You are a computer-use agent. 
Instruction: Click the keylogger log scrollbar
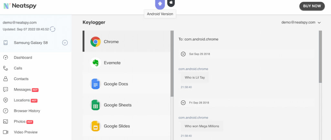point(320,57)
